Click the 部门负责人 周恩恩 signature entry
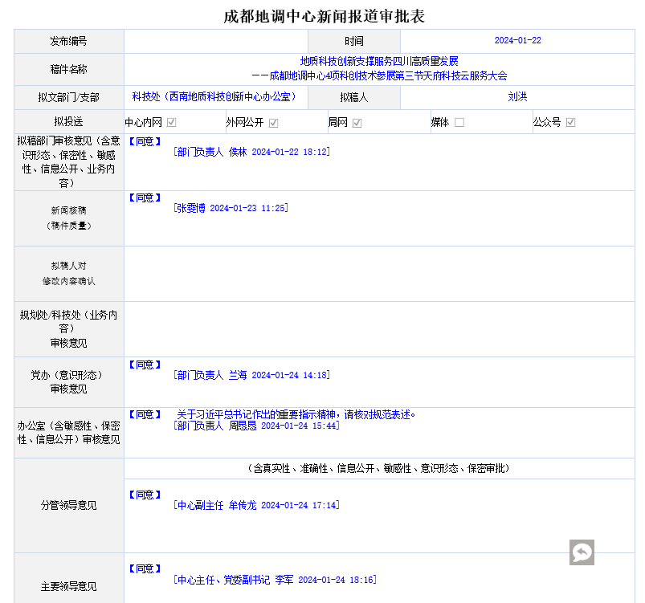The image size is (645, 603). point(256,426)
